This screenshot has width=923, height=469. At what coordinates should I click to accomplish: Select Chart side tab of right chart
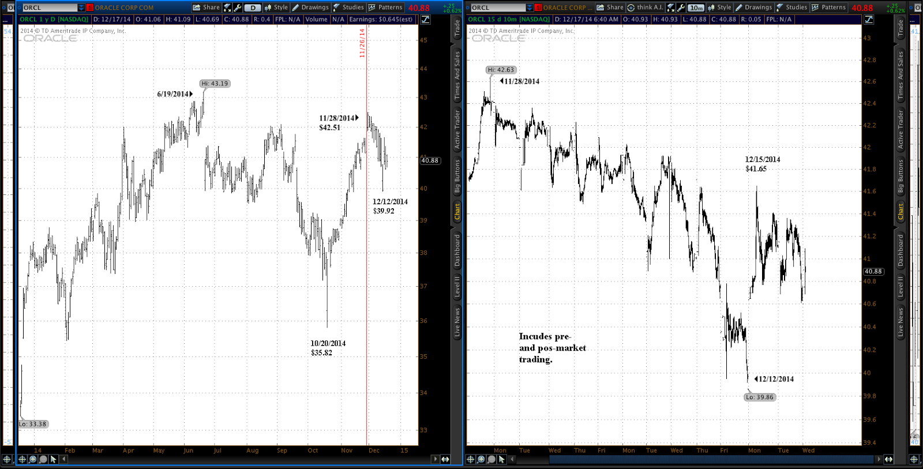tap(900, 212)
